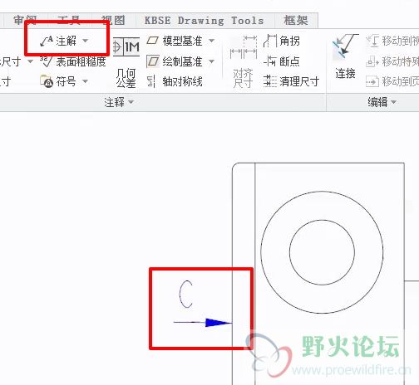
Task: Select the inner circle in drawing
Action: coord(322,252)
